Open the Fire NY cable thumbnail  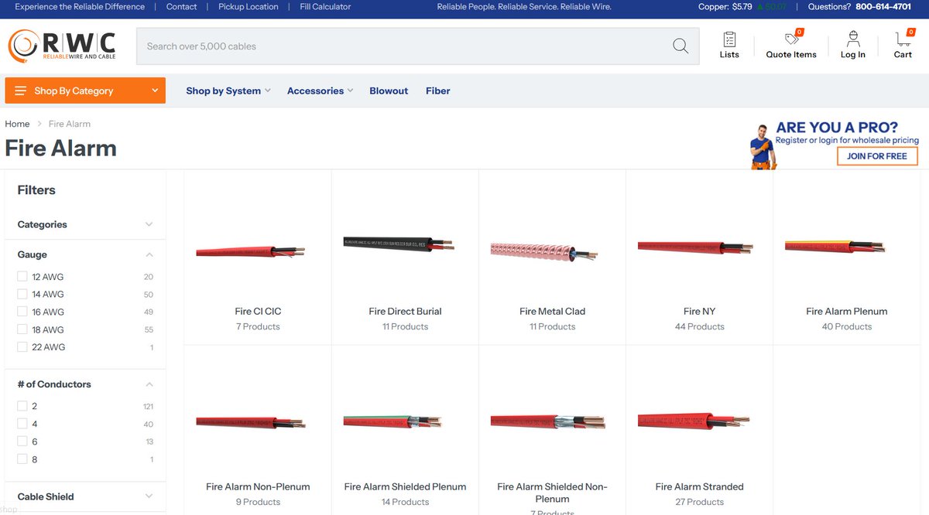point(695,247)
